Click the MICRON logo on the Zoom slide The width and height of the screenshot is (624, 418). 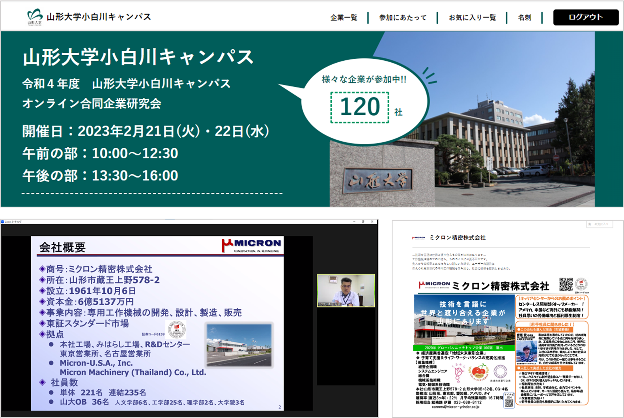click(251, 245)
